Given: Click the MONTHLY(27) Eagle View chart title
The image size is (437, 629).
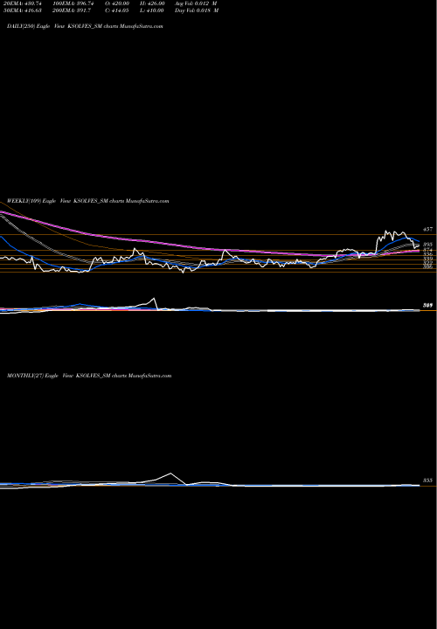Looking at the screenshot, I should click(x=89, y=376).
